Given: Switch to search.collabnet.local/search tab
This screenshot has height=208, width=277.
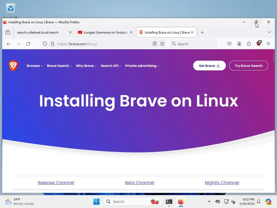Looking at the screenshot, I should (x=43, y=32).
